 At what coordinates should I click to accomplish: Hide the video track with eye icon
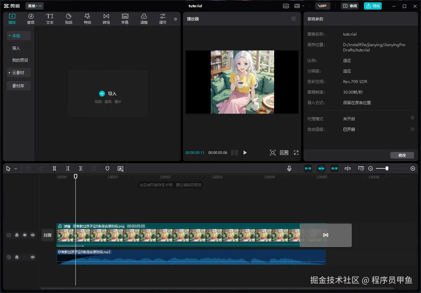[25, 235]
